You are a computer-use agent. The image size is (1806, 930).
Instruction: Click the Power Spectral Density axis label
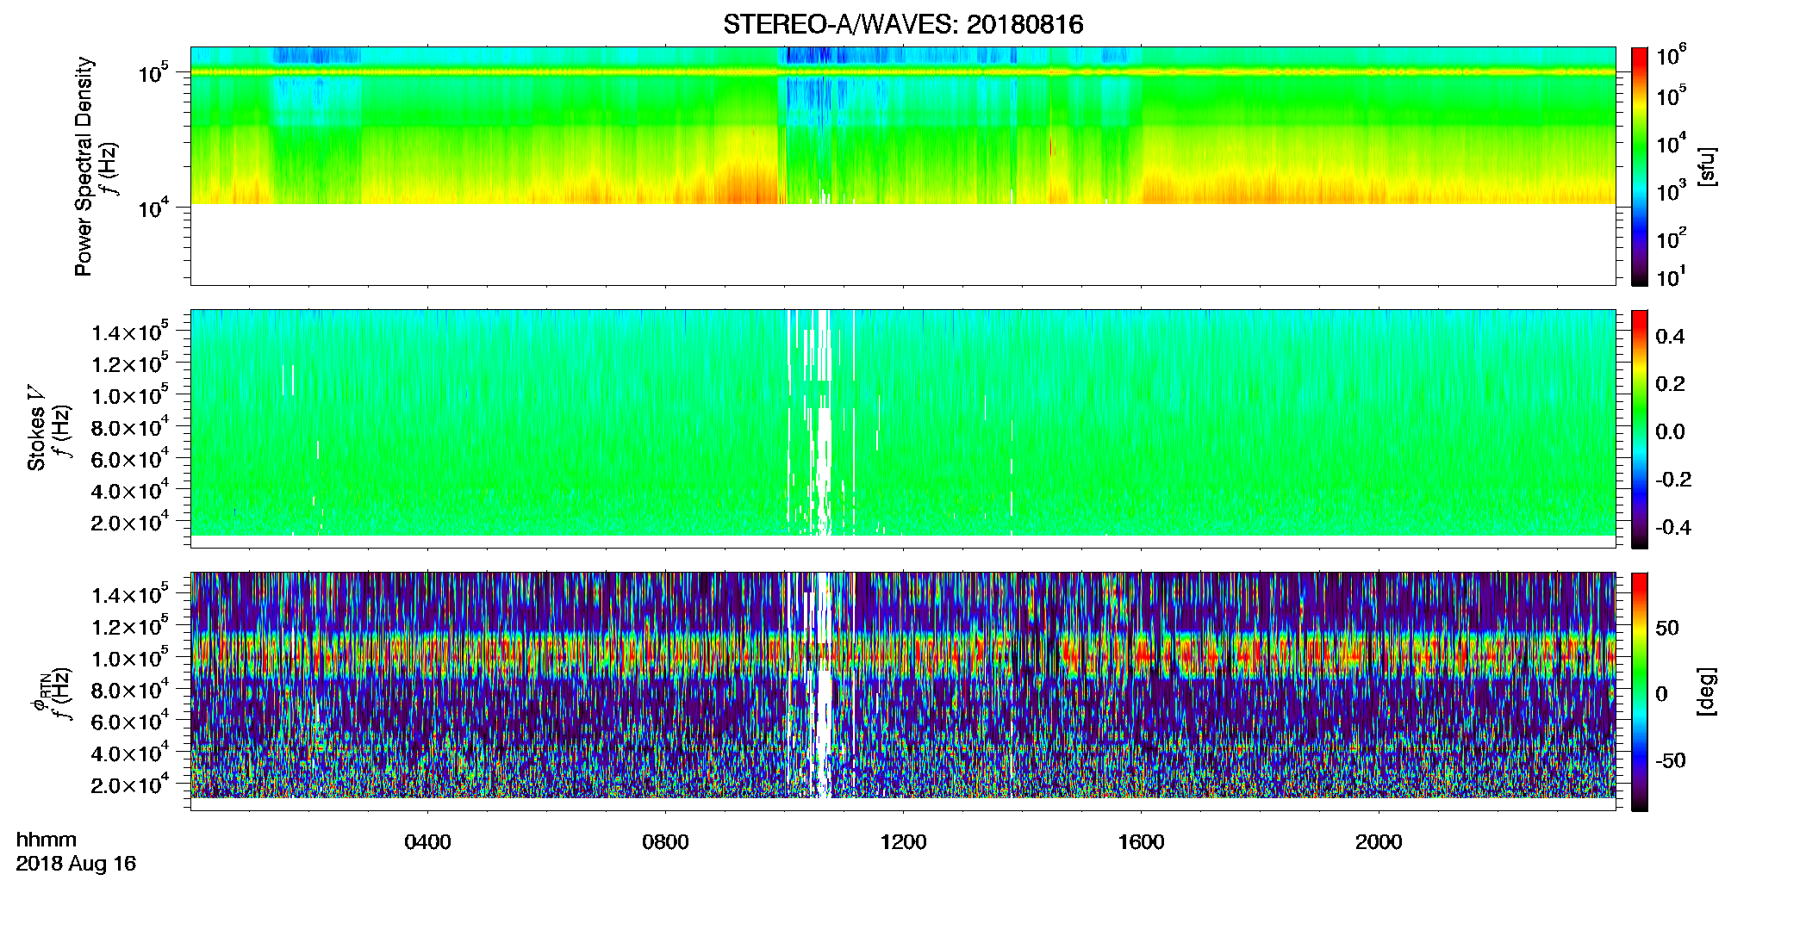pos(84,166)
